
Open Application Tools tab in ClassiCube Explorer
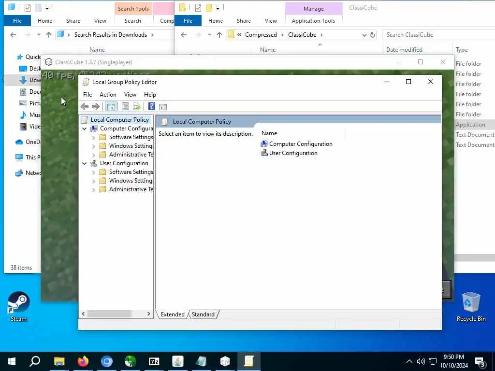point(313,21)
